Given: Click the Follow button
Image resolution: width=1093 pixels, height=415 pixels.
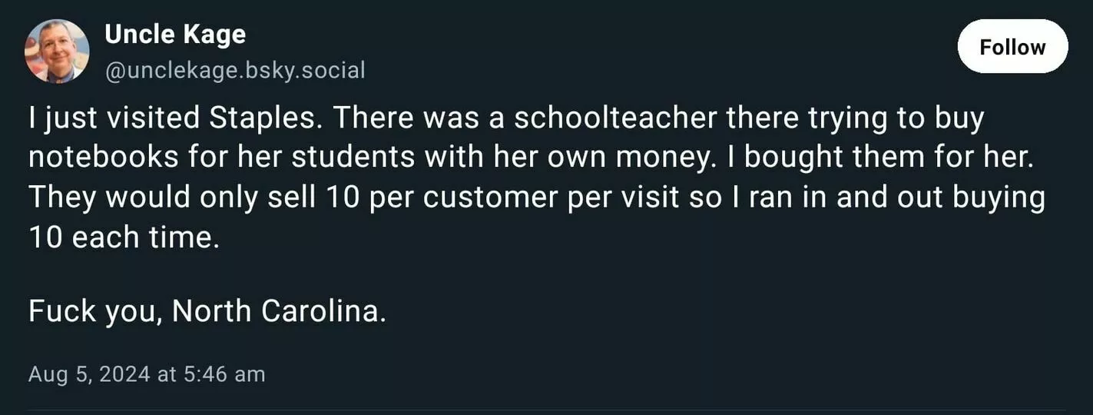Looking at the screenshot, I should [1012, 47].
